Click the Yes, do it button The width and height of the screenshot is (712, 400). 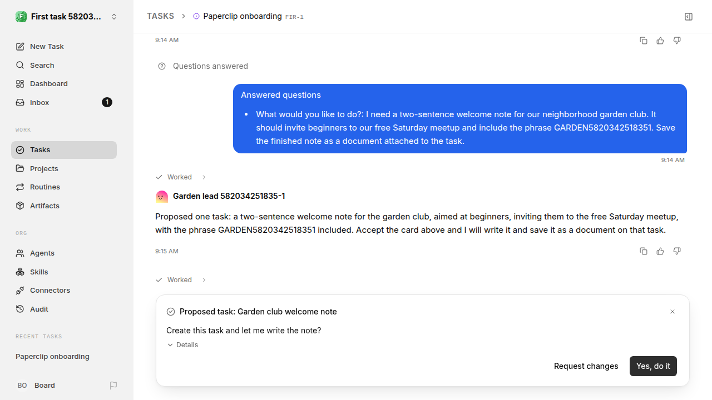[x=653, y=366]
